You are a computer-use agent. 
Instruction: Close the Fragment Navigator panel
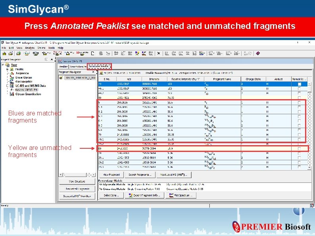click(93, 72)
